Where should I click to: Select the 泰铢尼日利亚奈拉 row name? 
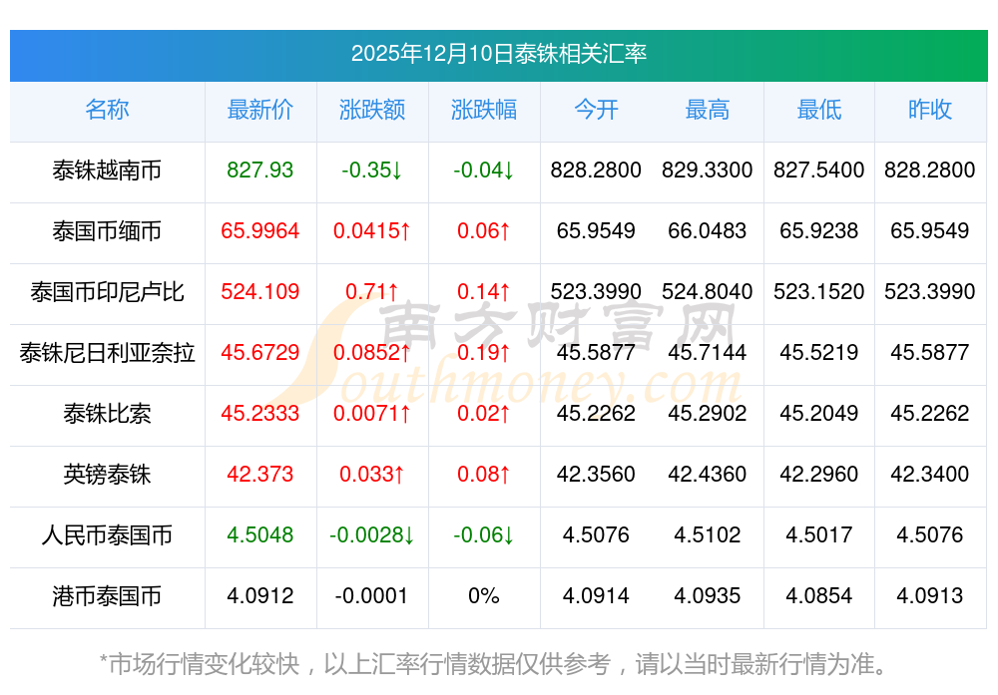(x=107, y=352)
